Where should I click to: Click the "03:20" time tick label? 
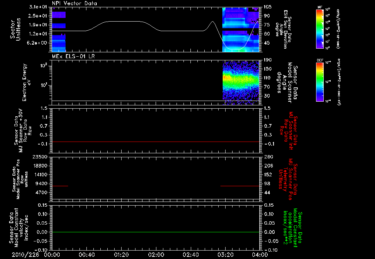coord(225,255)
